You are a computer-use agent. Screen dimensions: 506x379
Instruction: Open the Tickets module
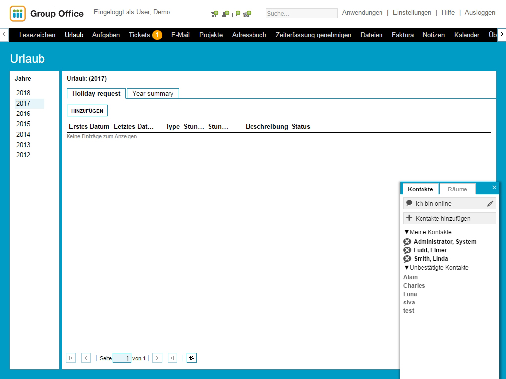click(x=139, y=35)
